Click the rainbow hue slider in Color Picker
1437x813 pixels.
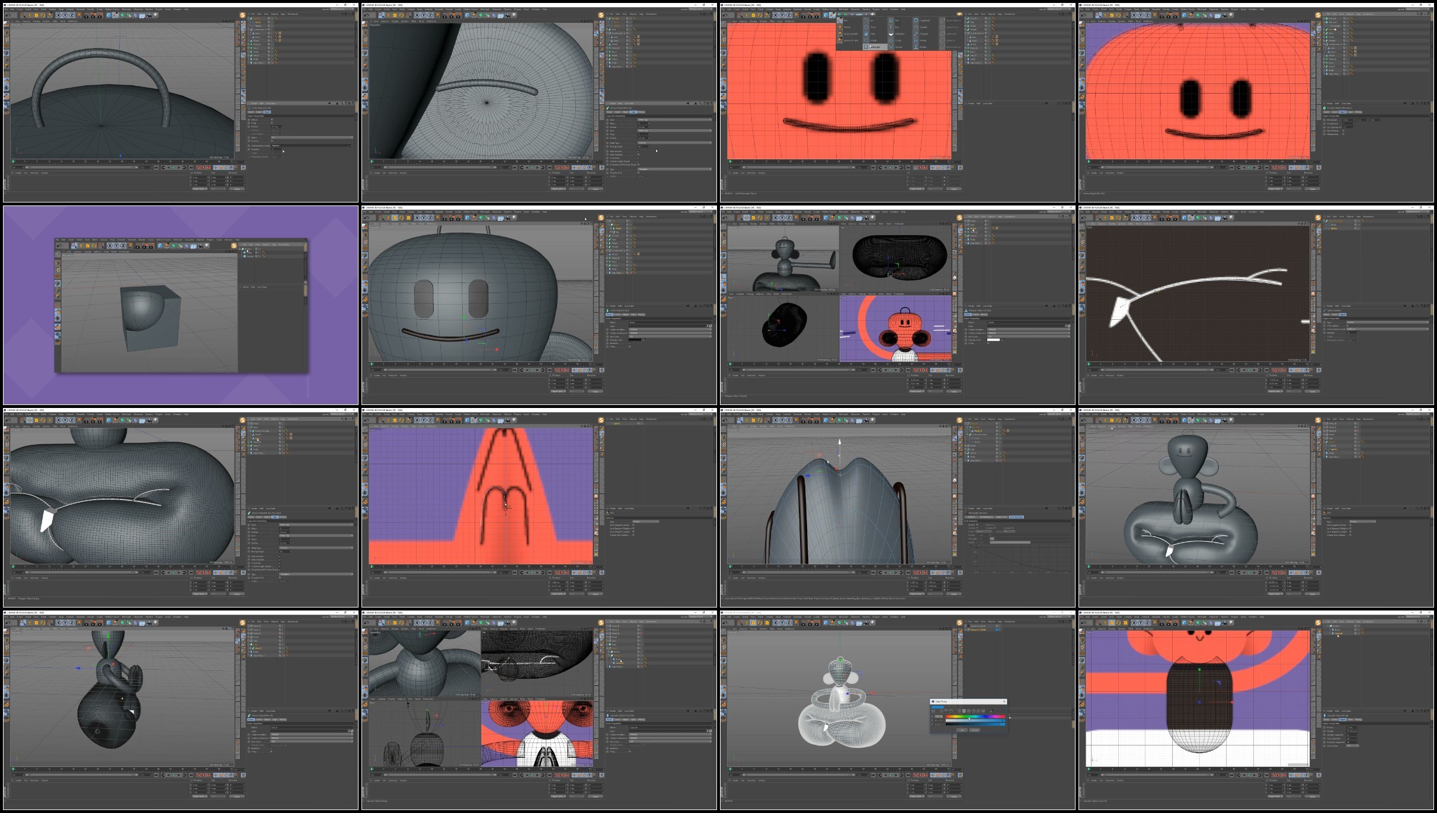pos(975,716)
